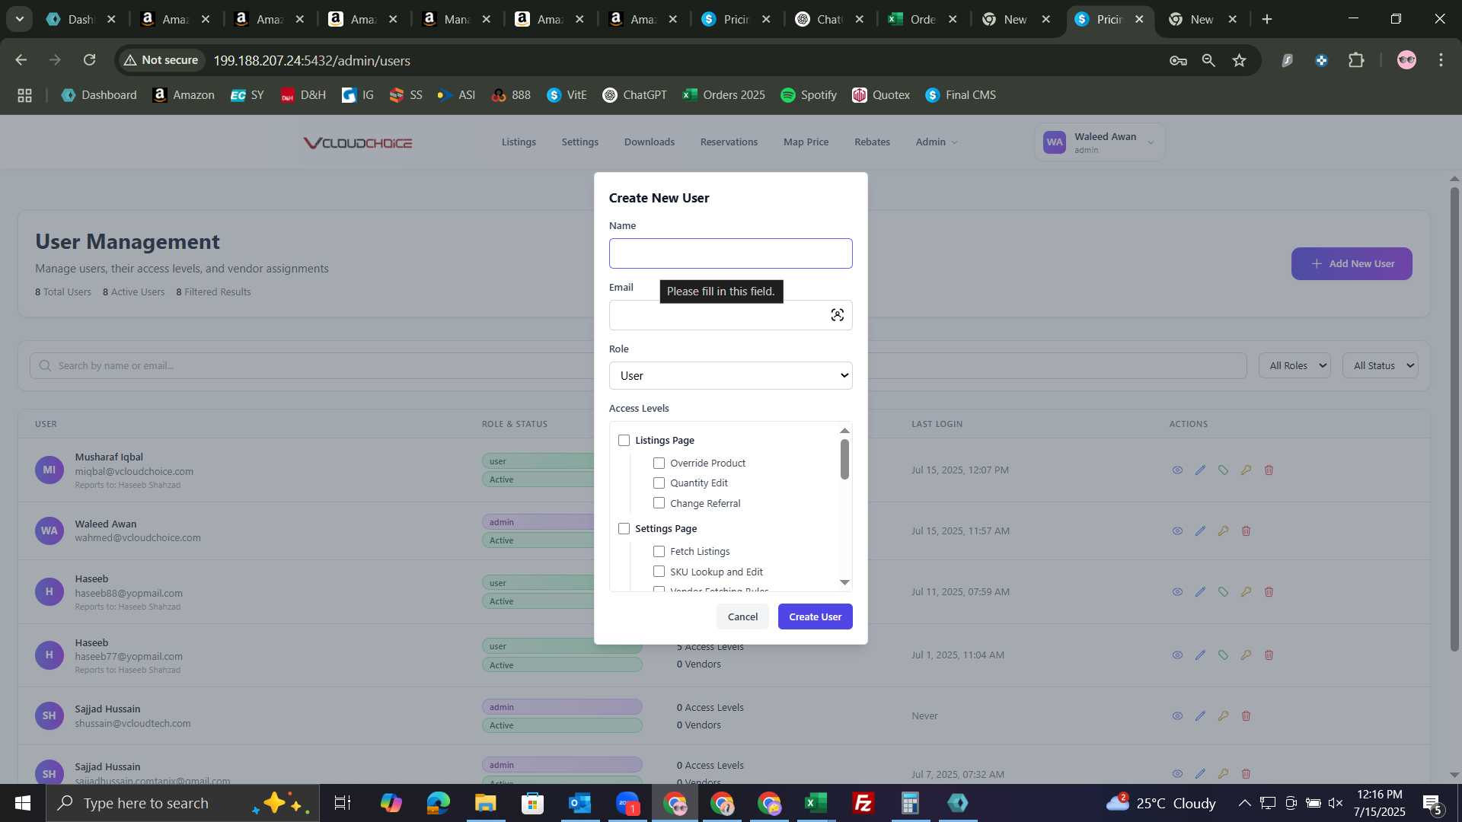Open the All Roles filter dropdown
This screenshot has width=1462, height=822.
point(1294,366)
